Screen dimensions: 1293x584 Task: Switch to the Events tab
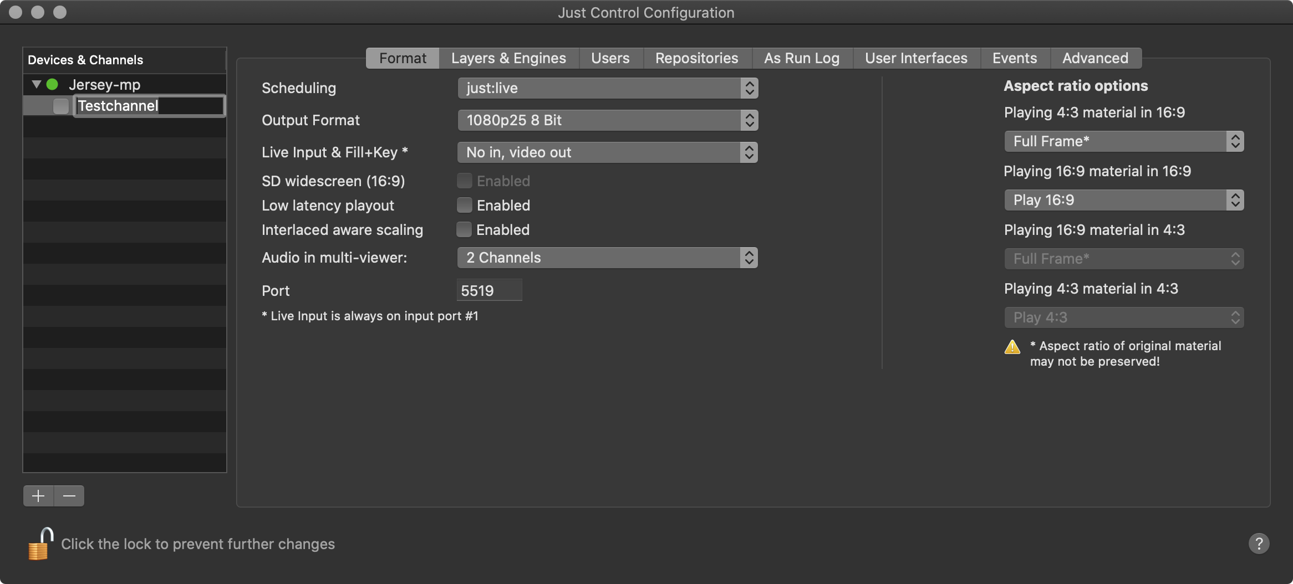[1015, 58]
